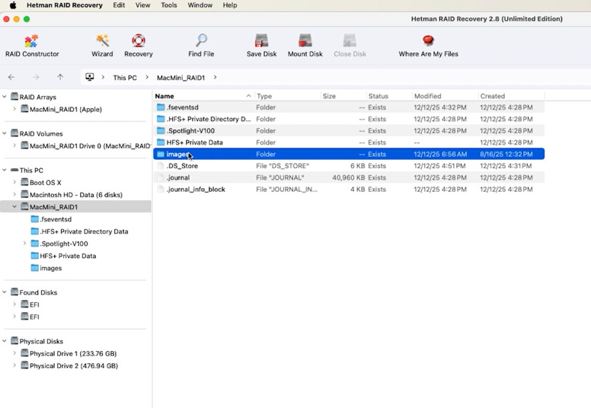Expand the Boot OS X node

pos(14,182)
